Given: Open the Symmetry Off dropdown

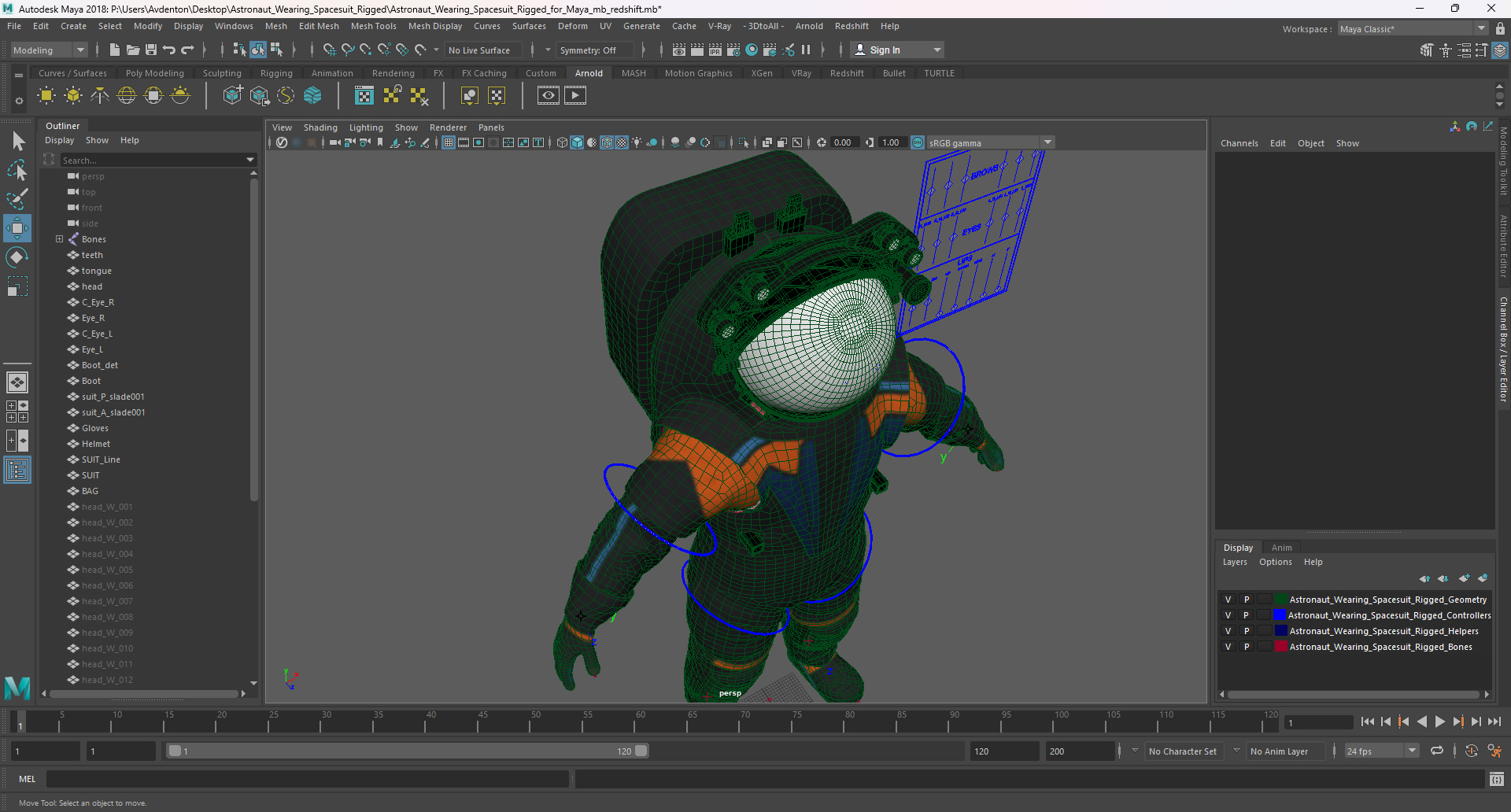Looking at the screenshot, I should tap(594, 50).
